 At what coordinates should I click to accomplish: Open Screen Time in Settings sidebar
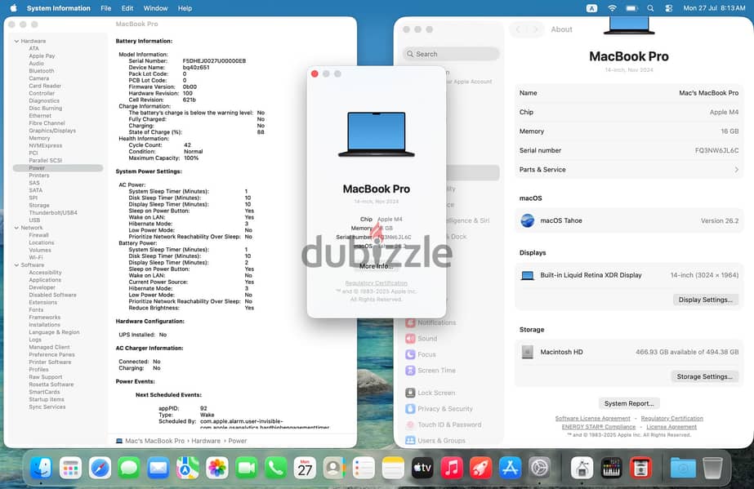[431, 371]
